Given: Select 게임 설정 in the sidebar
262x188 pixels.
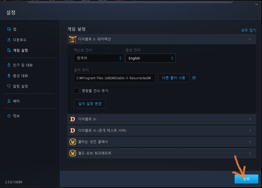Looking at the screenshot, I should tap(20, 51).
